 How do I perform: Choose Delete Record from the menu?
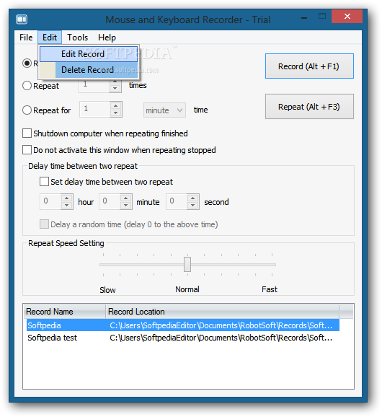pos(89,70)
